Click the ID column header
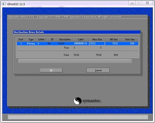The width and height of the screenshot is (155, 123). (x=52, y=40)
